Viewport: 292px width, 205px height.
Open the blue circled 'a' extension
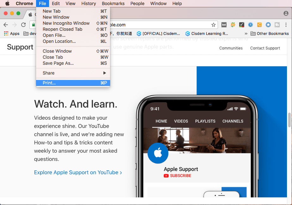[x=251, y=25]
